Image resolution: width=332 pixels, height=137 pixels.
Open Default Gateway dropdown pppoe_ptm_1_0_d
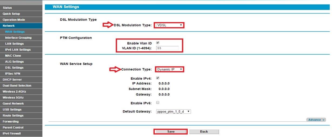click(x=174, y=111)
